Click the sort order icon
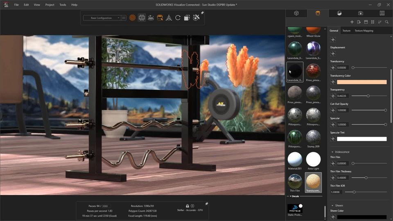 click(x=380, y=22)
